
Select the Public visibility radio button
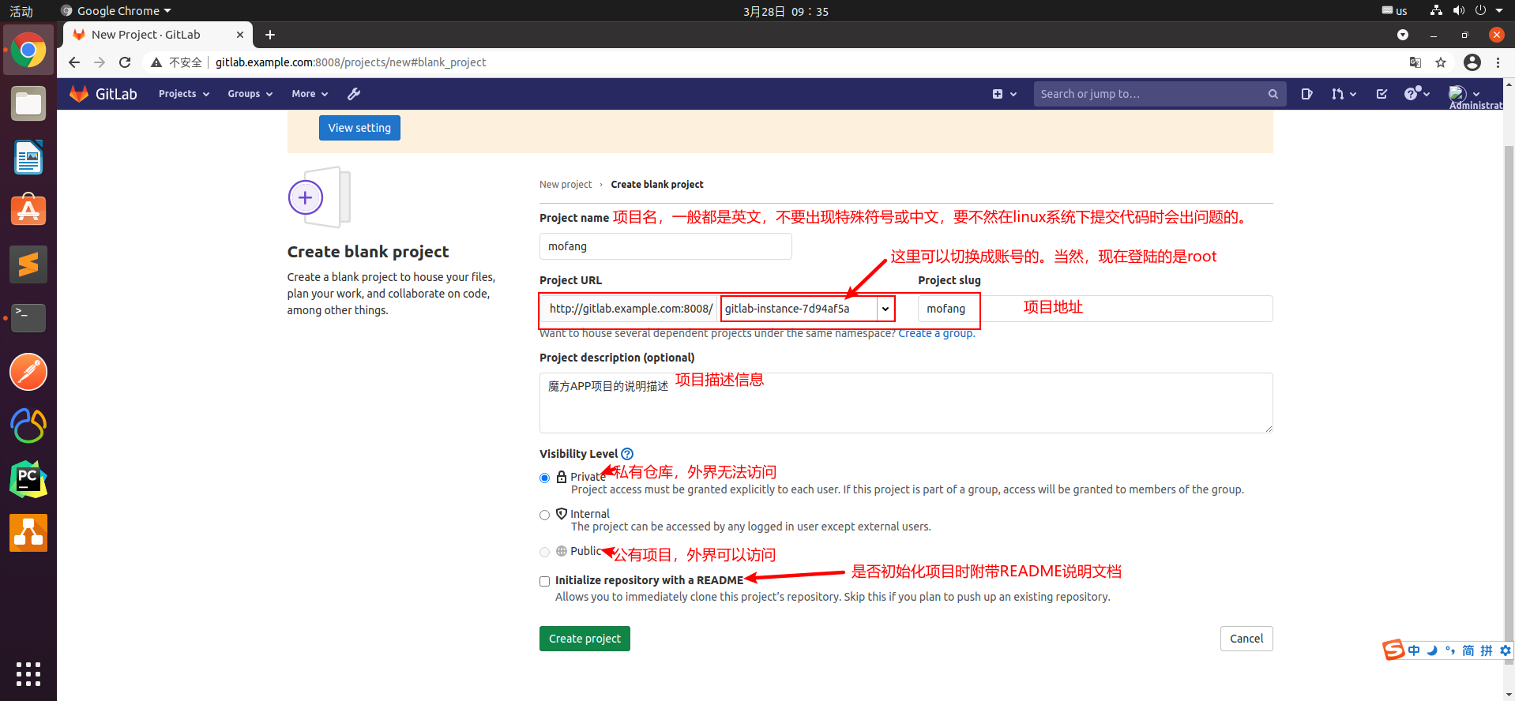pyautogui.click(x=545, y=553)
